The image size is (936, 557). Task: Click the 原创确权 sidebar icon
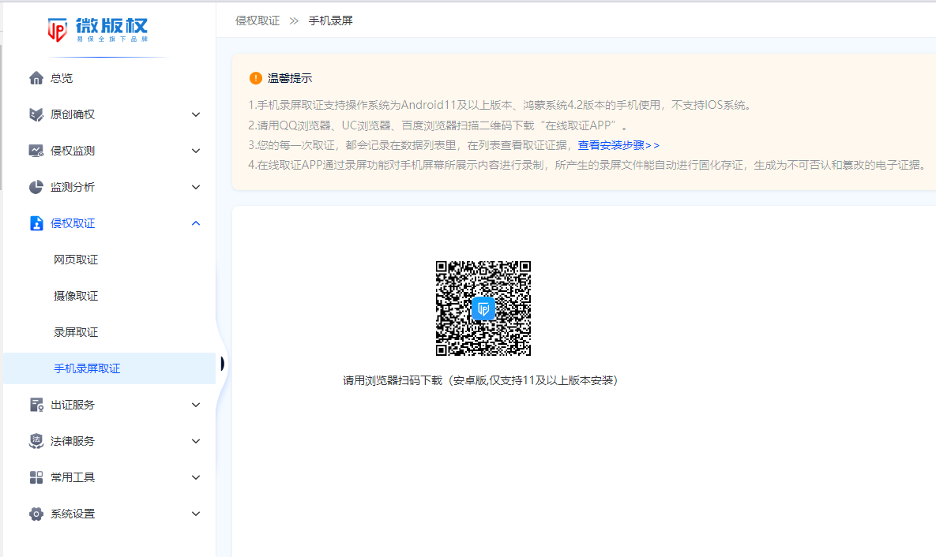pyautogui.click(x=36, y=114)
